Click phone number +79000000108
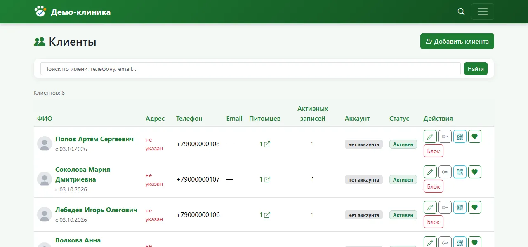Screen dimensions: 528x247 [198, 144]
